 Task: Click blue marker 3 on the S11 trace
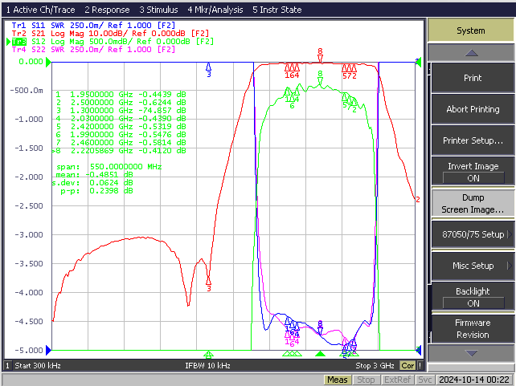click(x=209, y=71)
